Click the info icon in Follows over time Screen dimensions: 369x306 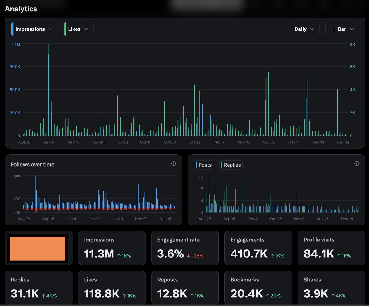pyautogui.click(x=173, y=163)
